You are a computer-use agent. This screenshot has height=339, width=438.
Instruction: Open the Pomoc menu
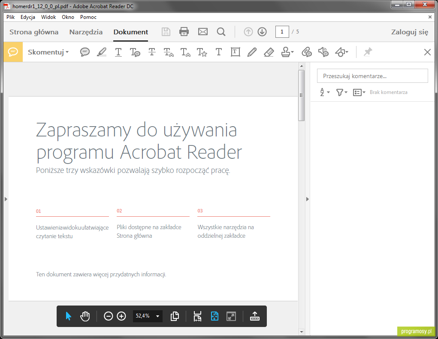[88, 17]
